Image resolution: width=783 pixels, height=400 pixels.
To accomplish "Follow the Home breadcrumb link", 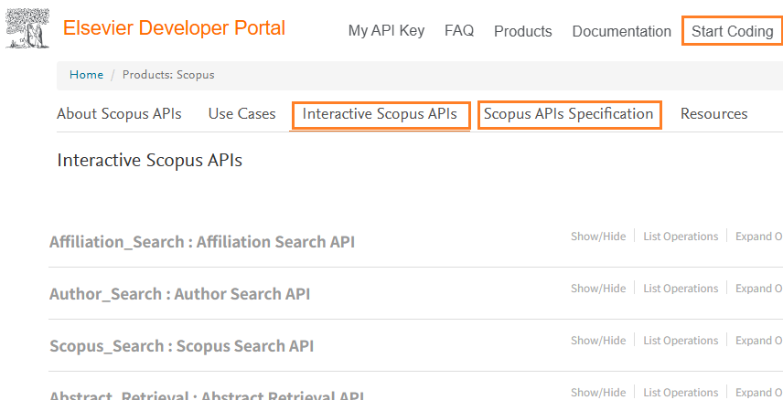I will [86, 75].
